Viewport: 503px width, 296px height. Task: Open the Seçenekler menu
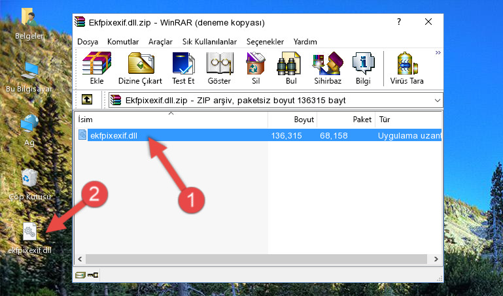(x=265, y=42)
